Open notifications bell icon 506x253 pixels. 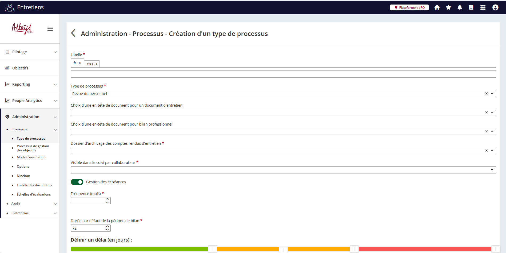point(460,7)
